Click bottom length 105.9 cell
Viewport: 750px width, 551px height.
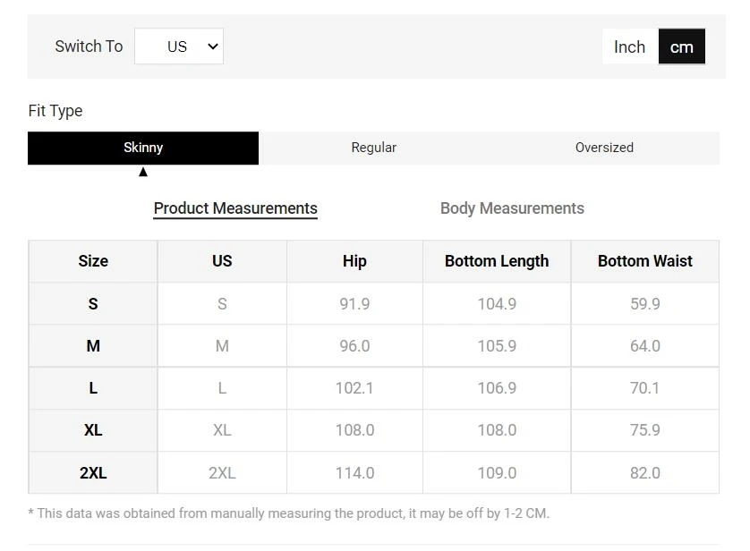[497, 346]
